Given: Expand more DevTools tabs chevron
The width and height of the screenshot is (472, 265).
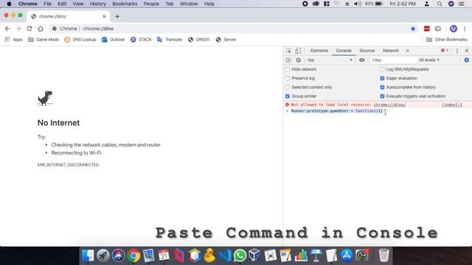Looking at the screenshot, I should [408, 51].
